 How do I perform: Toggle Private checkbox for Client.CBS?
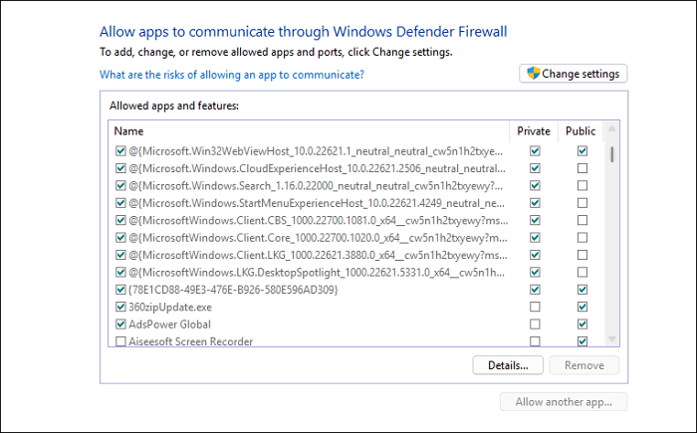point(535,221)
